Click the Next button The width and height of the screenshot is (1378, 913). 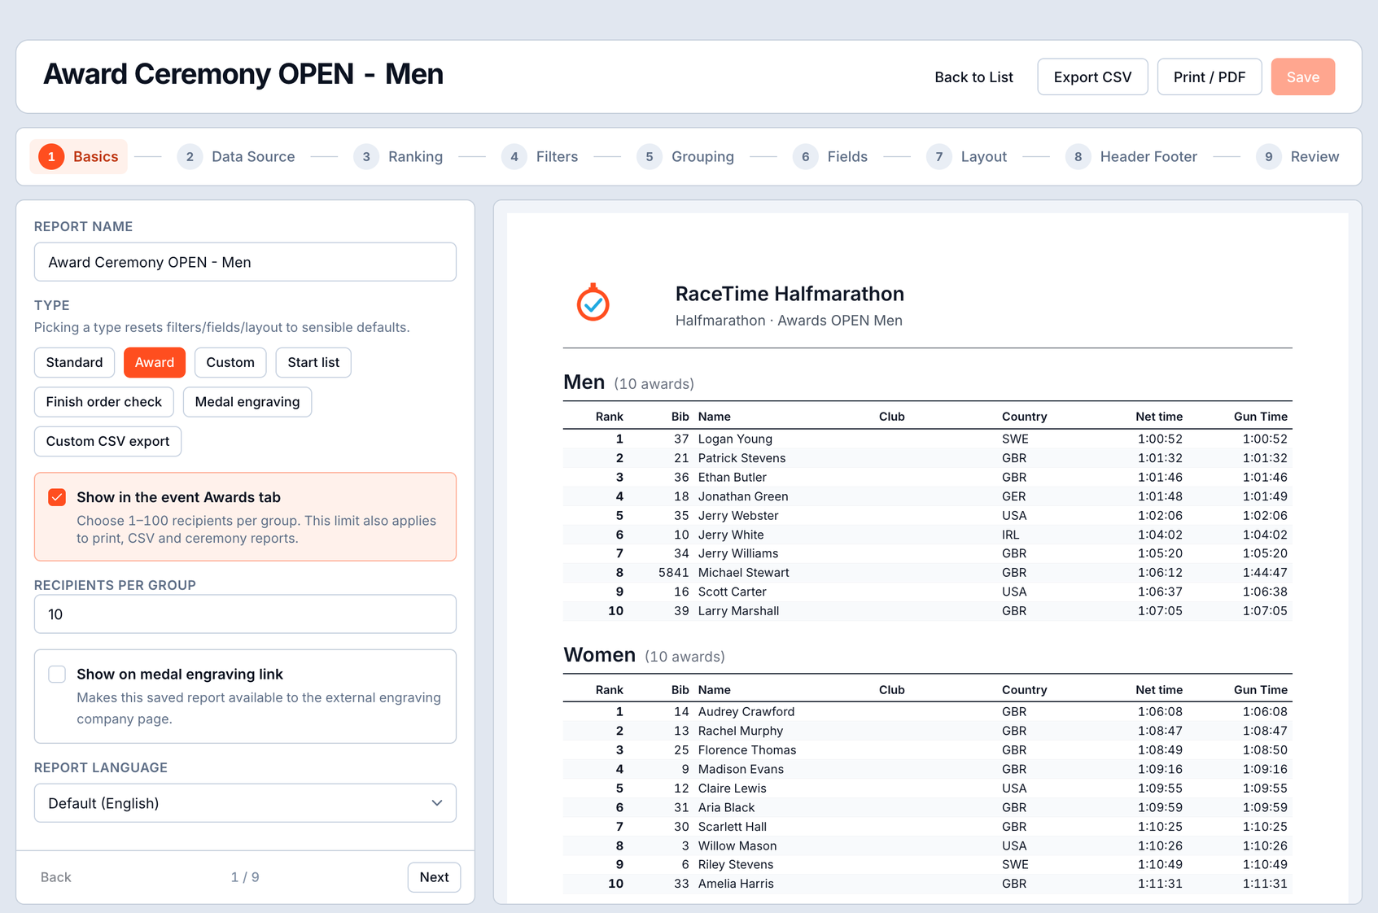[434, 877]
